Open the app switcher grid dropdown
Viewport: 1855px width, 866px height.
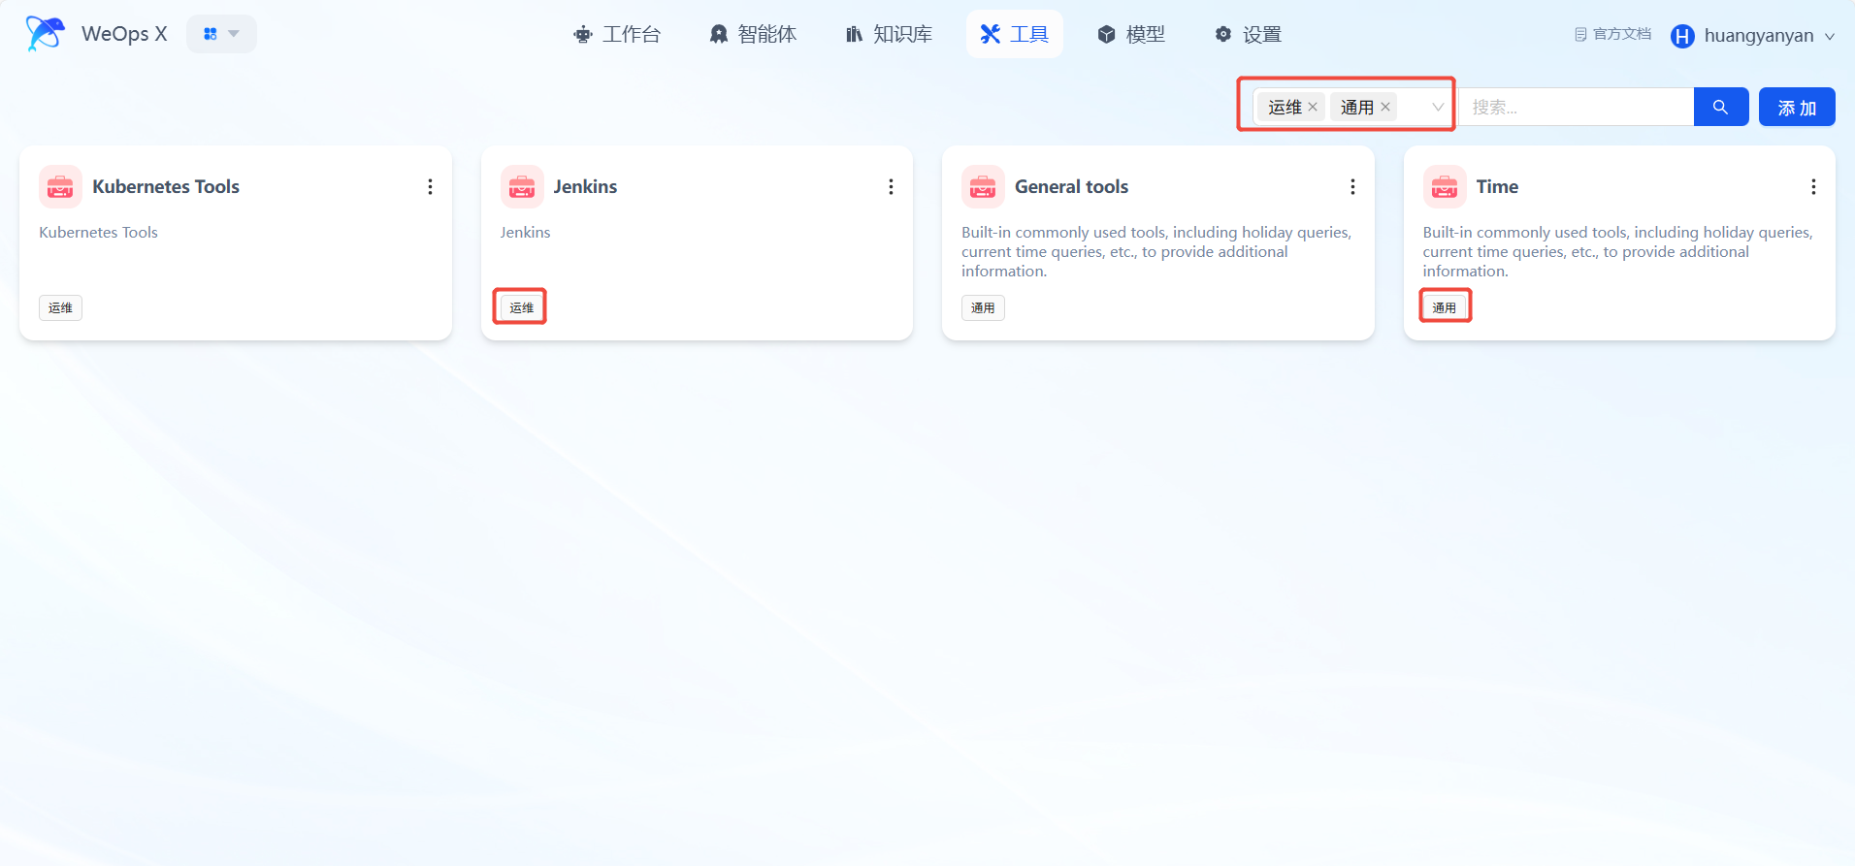221,34
